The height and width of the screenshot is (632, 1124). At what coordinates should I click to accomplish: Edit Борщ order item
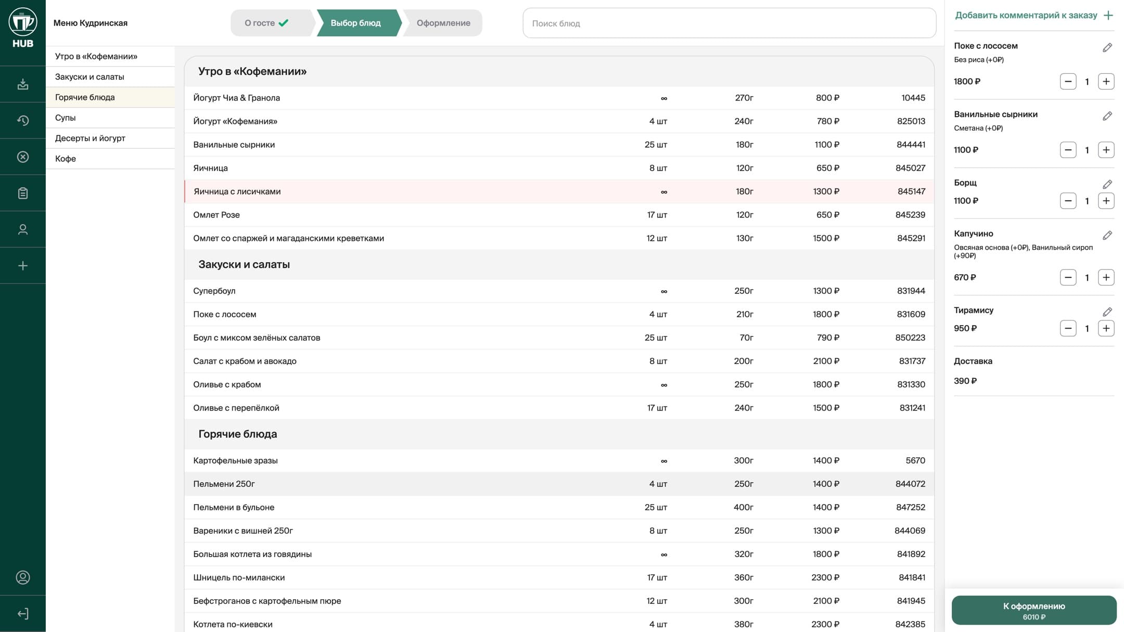[x=1107, y=185]
